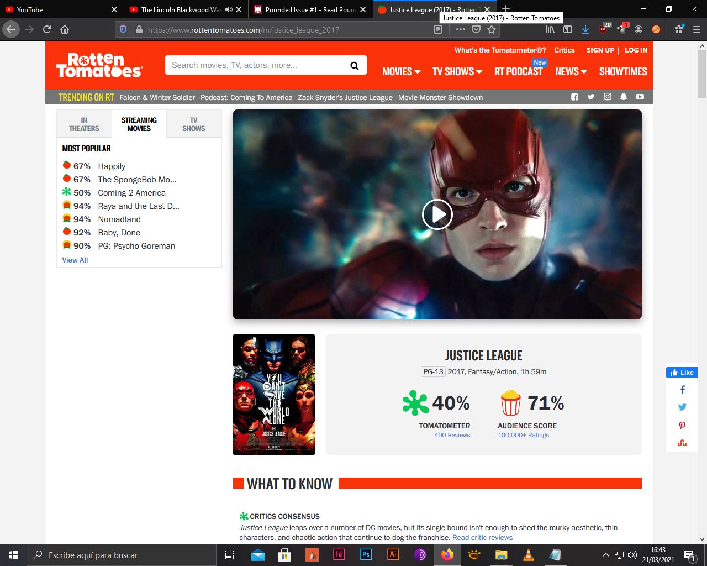The width and height of the screenshot is (707, 566).
Task: Click View All in Most Popular
Action: point(75,260)
